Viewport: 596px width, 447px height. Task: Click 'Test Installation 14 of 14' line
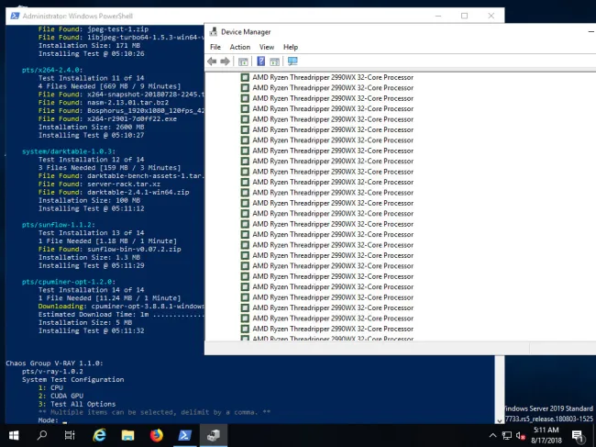[91, 290]
